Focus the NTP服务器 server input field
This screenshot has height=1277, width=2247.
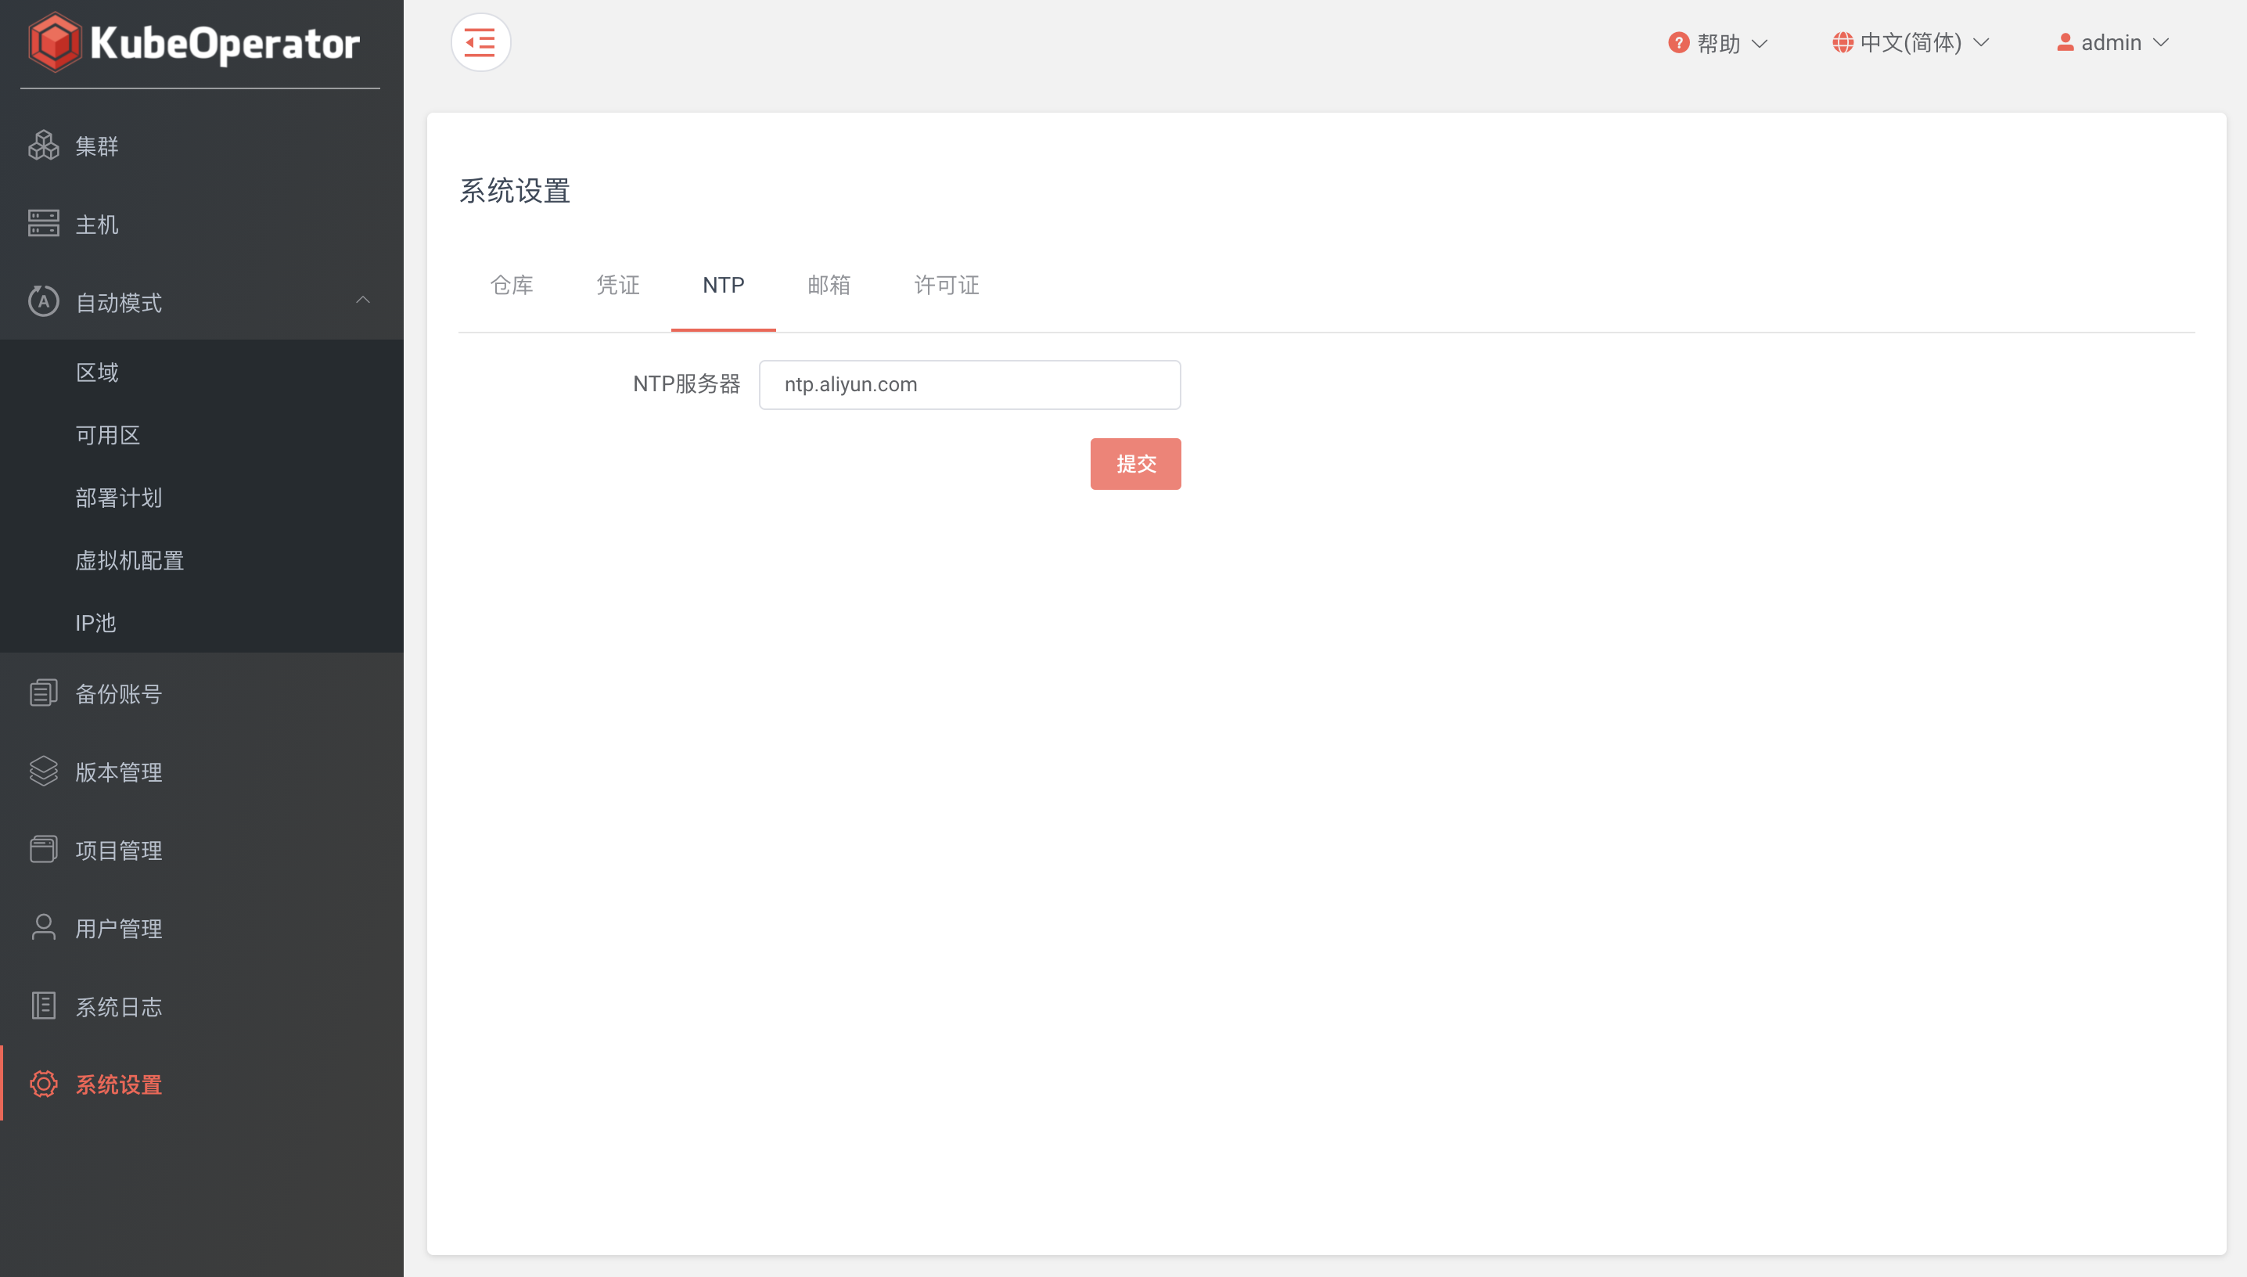[x=969, y=384]
